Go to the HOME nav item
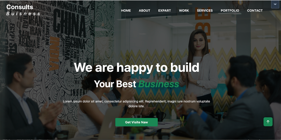 point(126,11)
